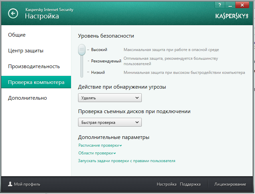The height and width of the screenshot is (194, 255).
Task: Click the Уровень безопасности heading
Action: coord(106,36)
